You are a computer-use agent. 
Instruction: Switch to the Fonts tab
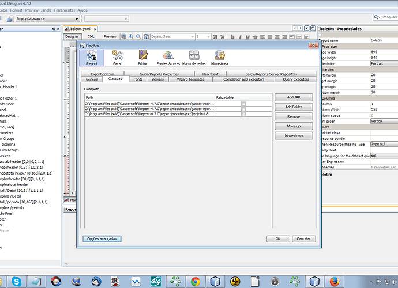click(x=138, y=79)
